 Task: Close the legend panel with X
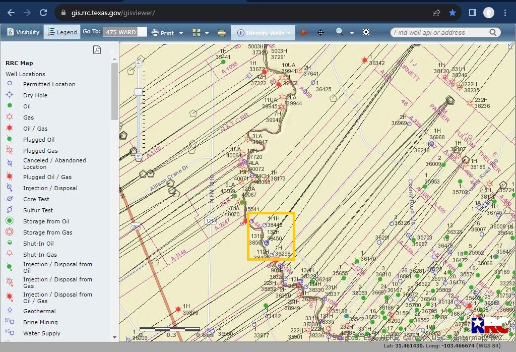pos(112,51)
